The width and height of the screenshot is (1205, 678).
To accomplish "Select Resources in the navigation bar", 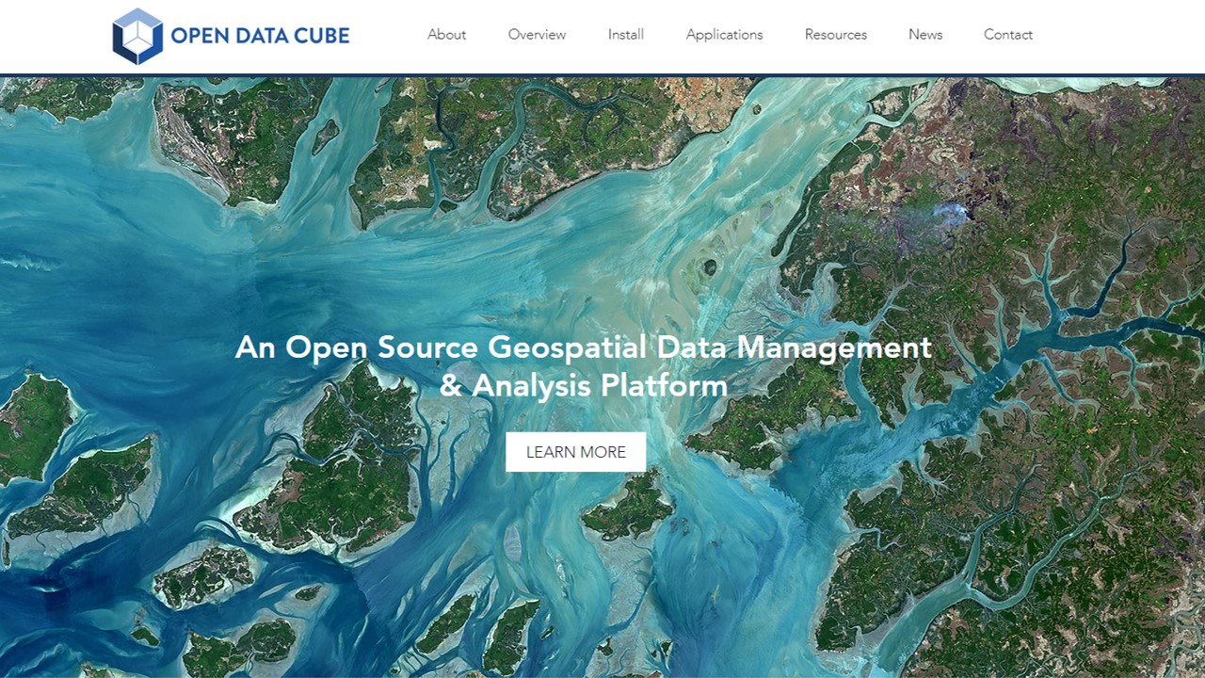I will click(x=835, y=35).
